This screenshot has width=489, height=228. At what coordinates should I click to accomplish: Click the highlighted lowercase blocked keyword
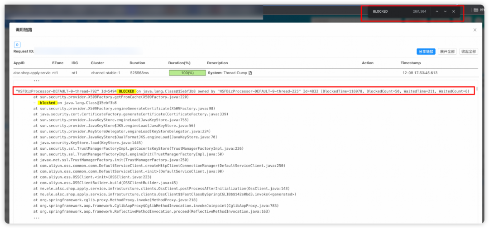coord(48,103)
